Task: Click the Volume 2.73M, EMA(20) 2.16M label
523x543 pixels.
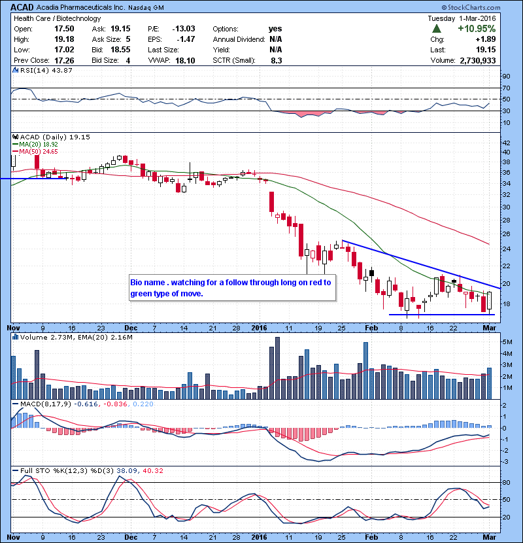Action: click(x=76, y=337)
